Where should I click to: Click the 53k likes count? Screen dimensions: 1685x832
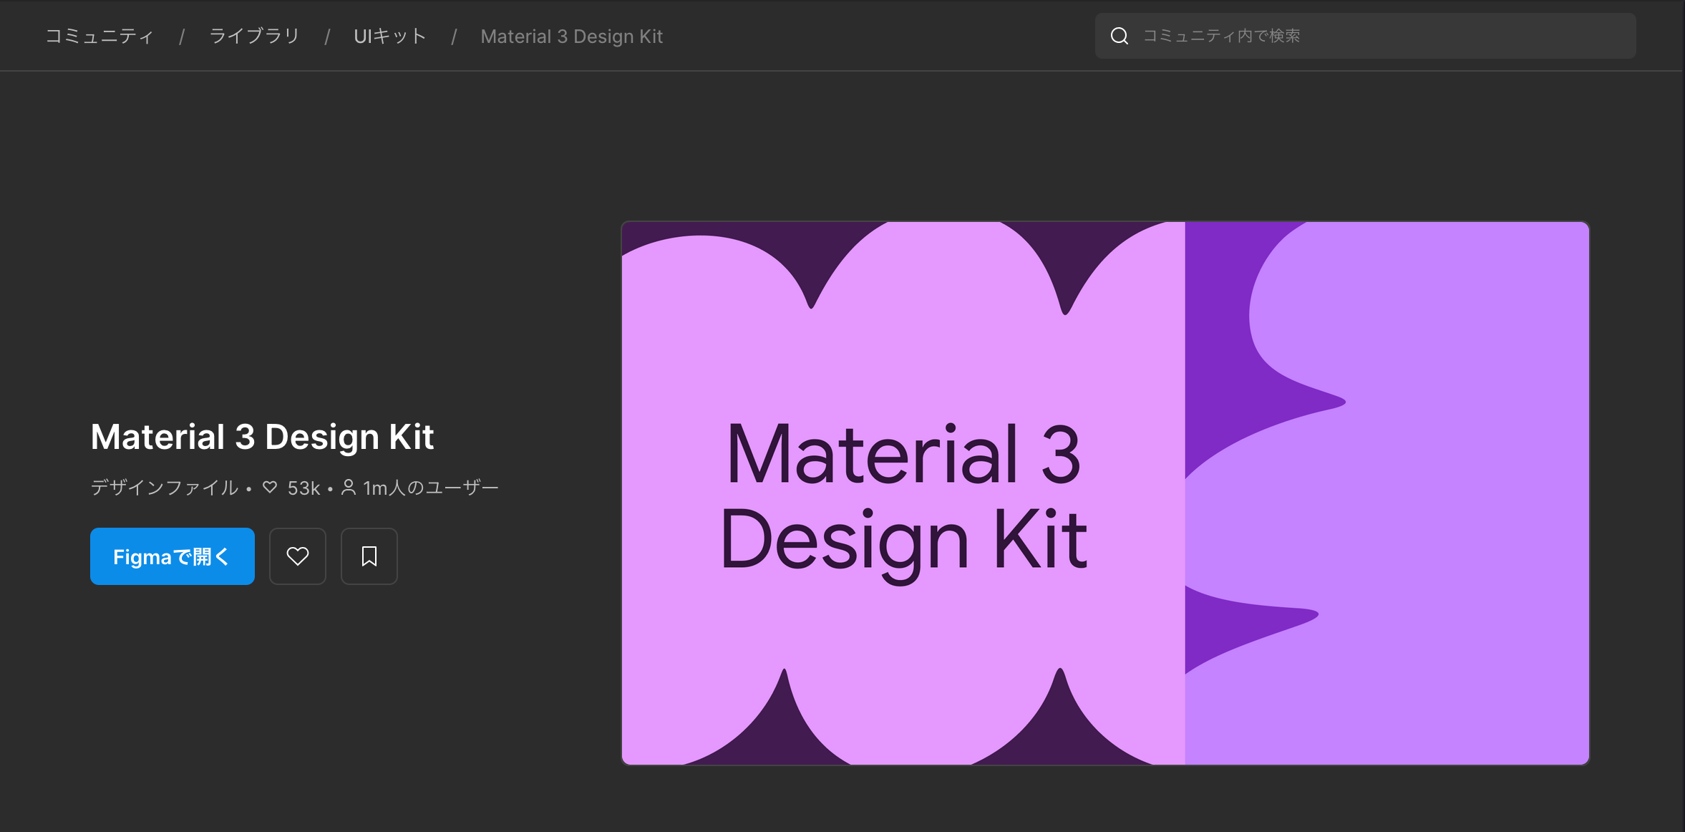[x=304, y=488]
